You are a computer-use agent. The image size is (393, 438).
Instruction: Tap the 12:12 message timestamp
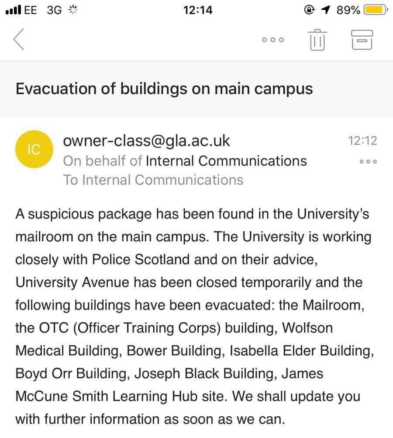[x=362, y=140]
